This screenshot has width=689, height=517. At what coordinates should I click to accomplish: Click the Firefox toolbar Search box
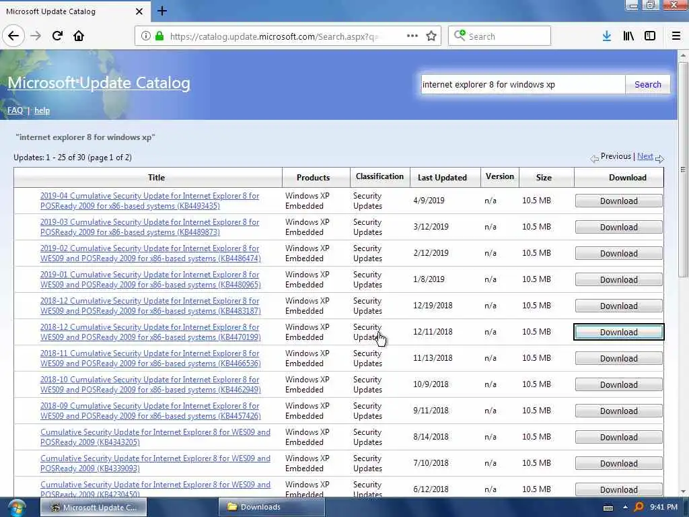point(499,36)
